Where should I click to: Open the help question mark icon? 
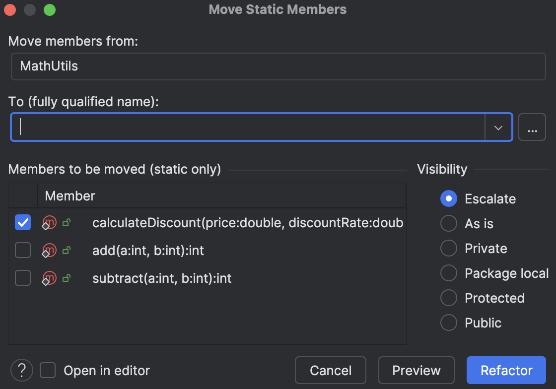(x=21, y=370)
